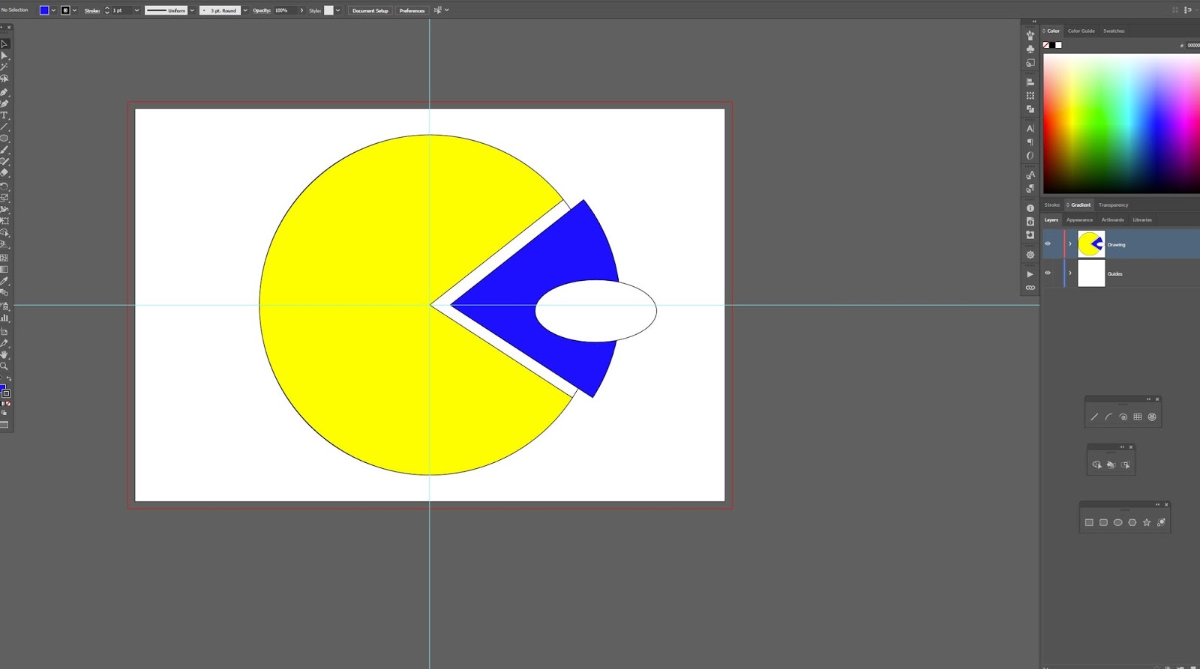Switch to the Swatches tab
Viewport: 1200px width, 669px height.
(1114, 31)
